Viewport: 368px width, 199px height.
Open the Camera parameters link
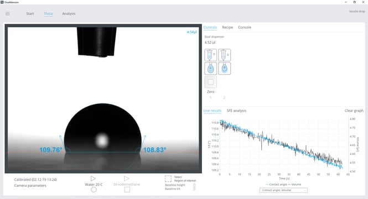tap(30, 185)
